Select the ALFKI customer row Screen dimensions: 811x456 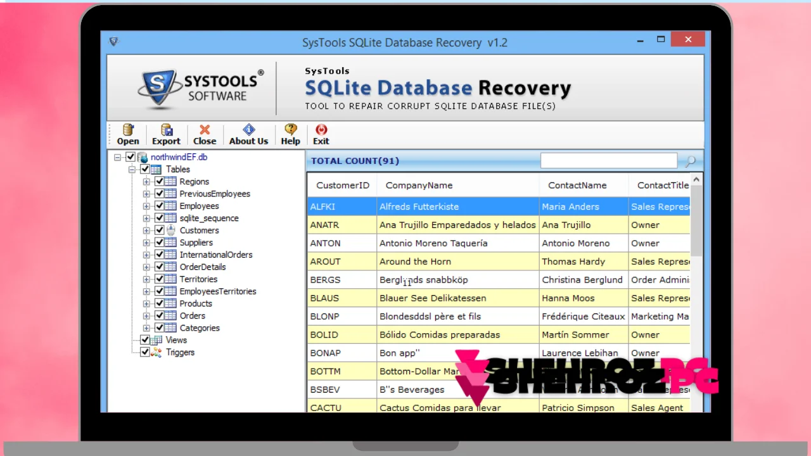tap(499, 206)
